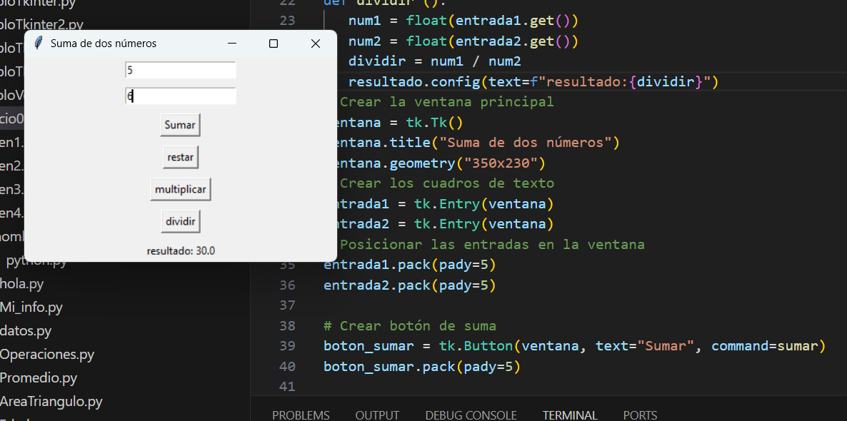
Task: Focus the second entry field containing 6
Action: tap(180, 96)
